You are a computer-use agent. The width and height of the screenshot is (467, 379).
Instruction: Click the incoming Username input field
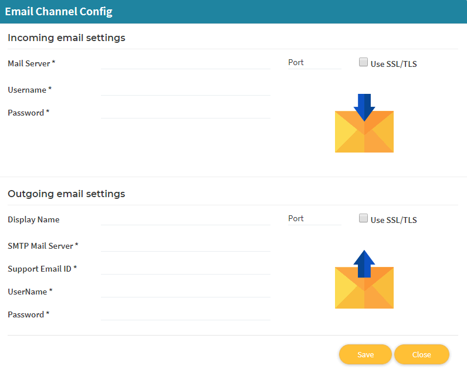coord(185,90)
